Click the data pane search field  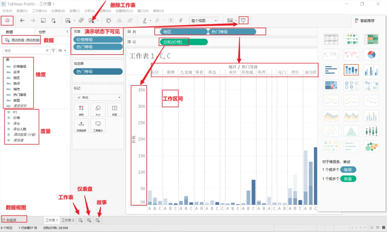(26, 51)
